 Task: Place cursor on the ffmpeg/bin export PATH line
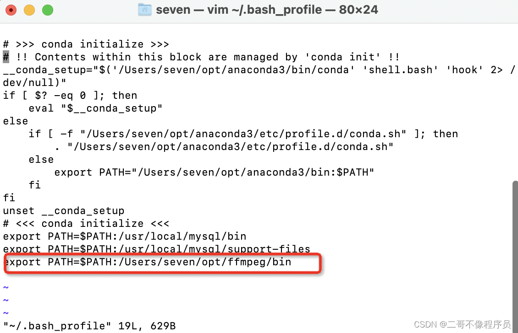point(147,262)
